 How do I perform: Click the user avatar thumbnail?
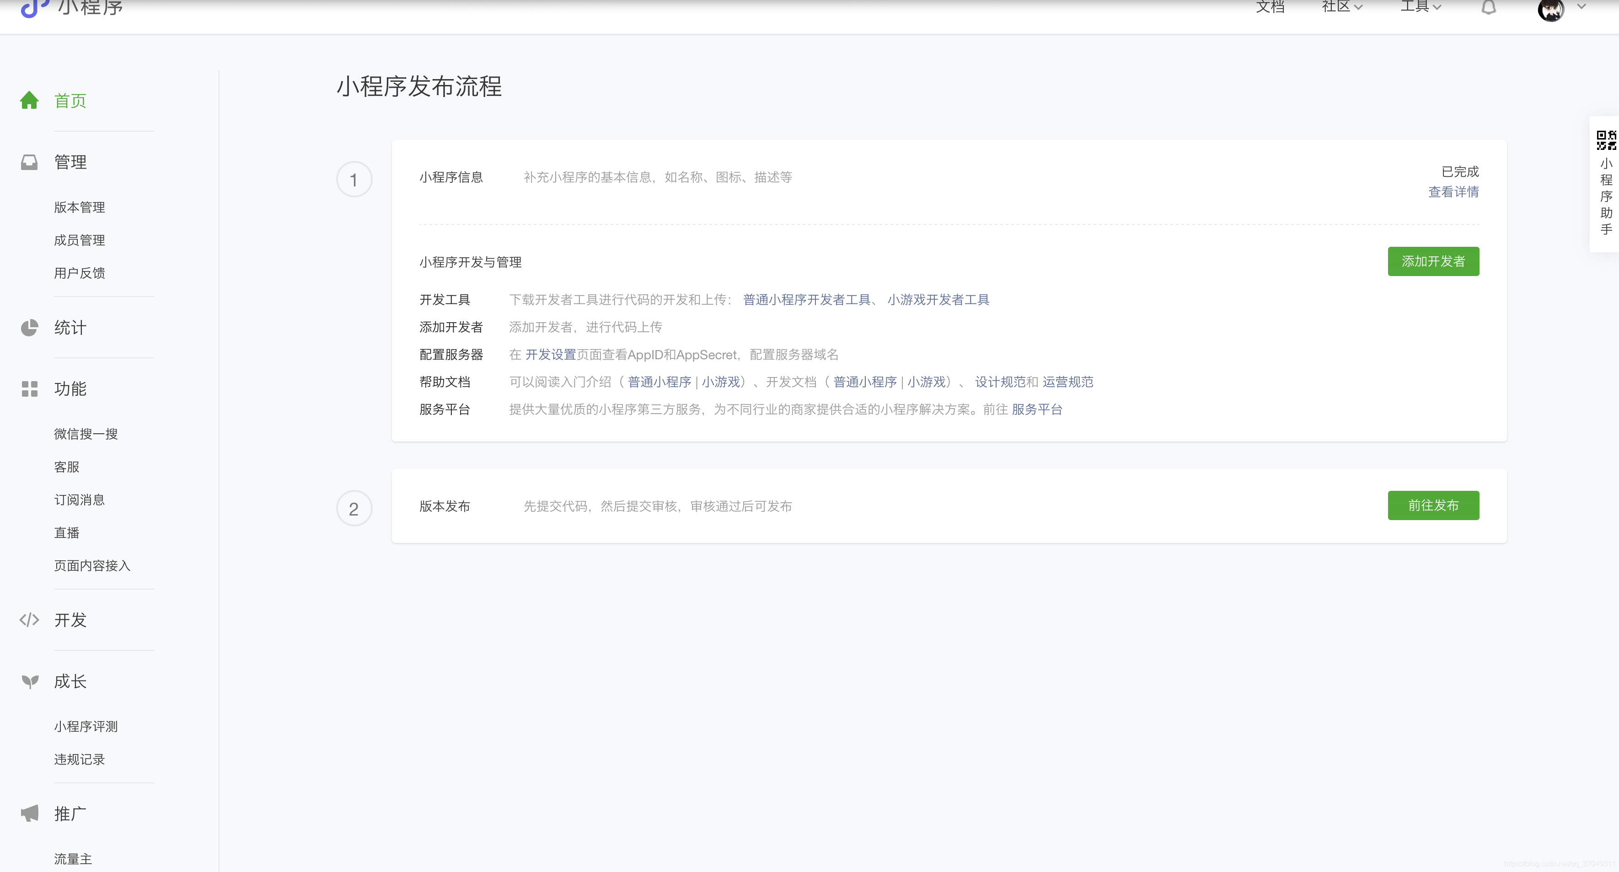[1550, 10]
